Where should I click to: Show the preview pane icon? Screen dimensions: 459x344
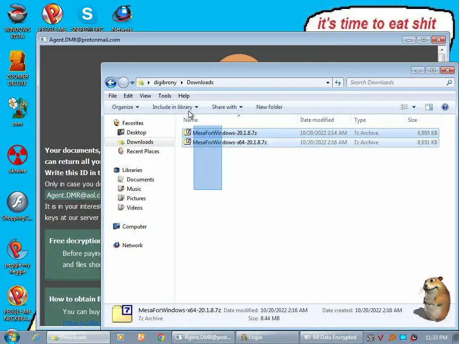[429, 107]
